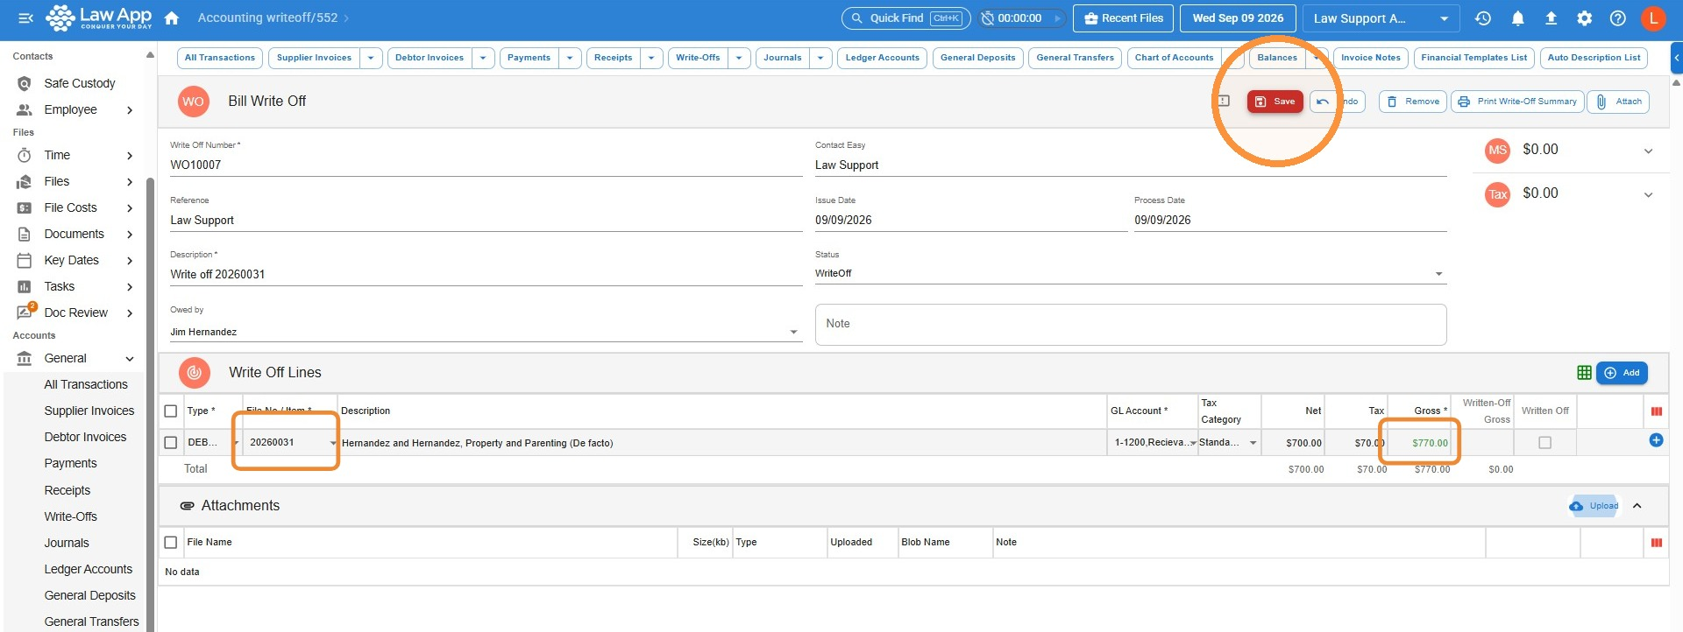Screen dimensions: 1683x632
Task: Click the Doc Review sidebar icon
Action: point(25,312)
